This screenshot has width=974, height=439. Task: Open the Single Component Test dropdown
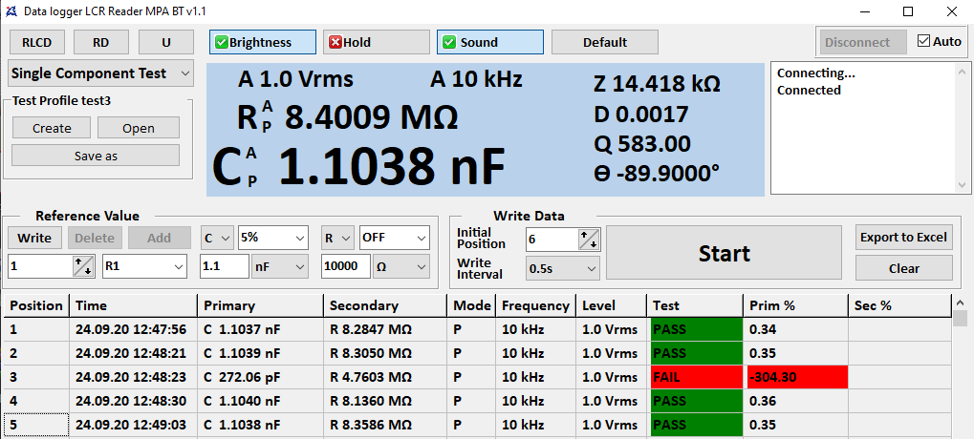coord(101,73)
